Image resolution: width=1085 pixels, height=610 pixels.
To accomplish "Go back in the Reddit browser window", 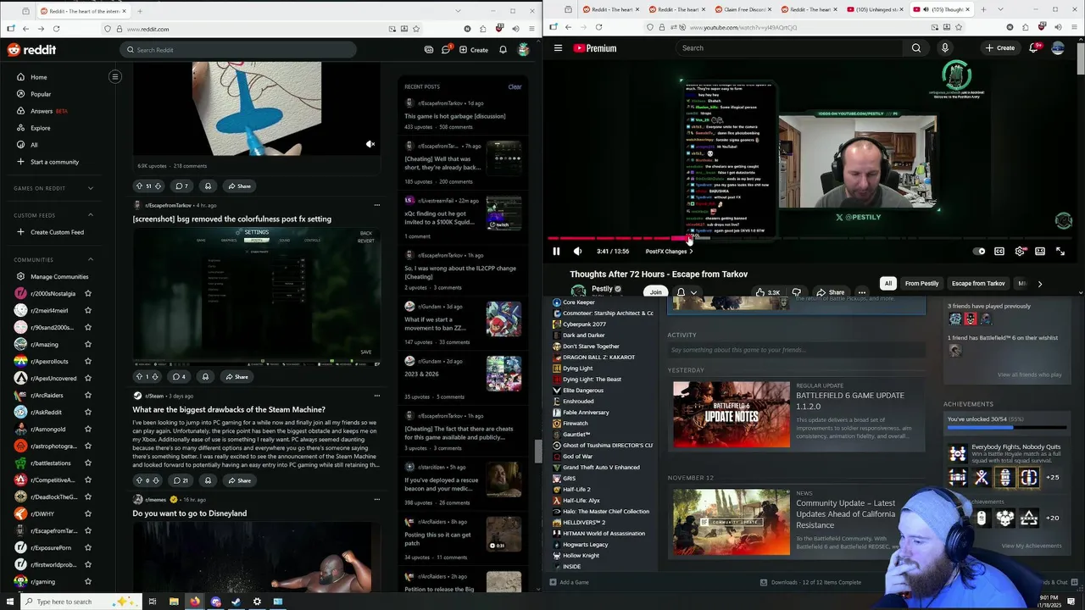I will point(25,29).
